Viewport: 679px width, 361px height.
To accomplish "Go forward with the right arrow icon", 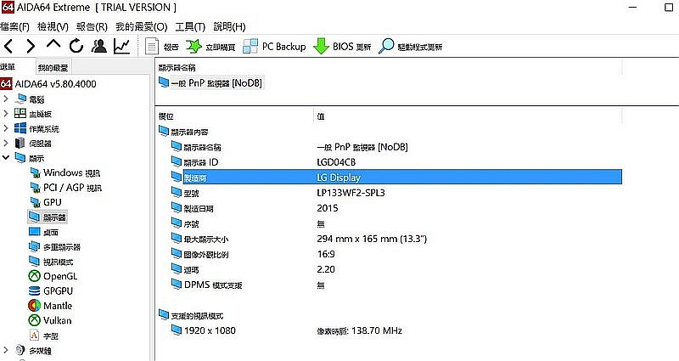I will 31,46.
